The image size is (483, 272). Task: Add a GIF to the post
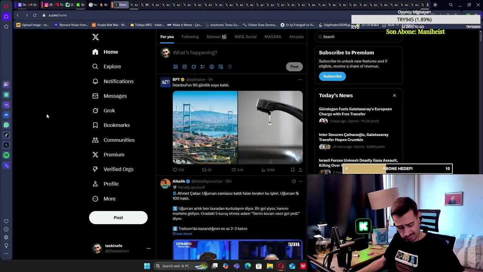point(185,67)
